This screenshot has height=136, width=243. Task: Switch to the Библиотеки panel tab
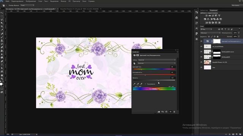(x=204, y=10)
